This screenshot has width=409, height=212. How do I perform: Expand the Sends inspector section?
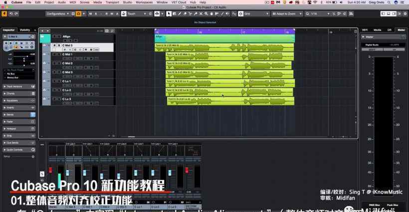coord(4,115)
